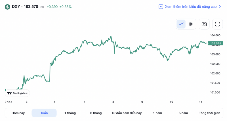Select the '6 tháng' time range
227x121 pixels.
(96, 113)
